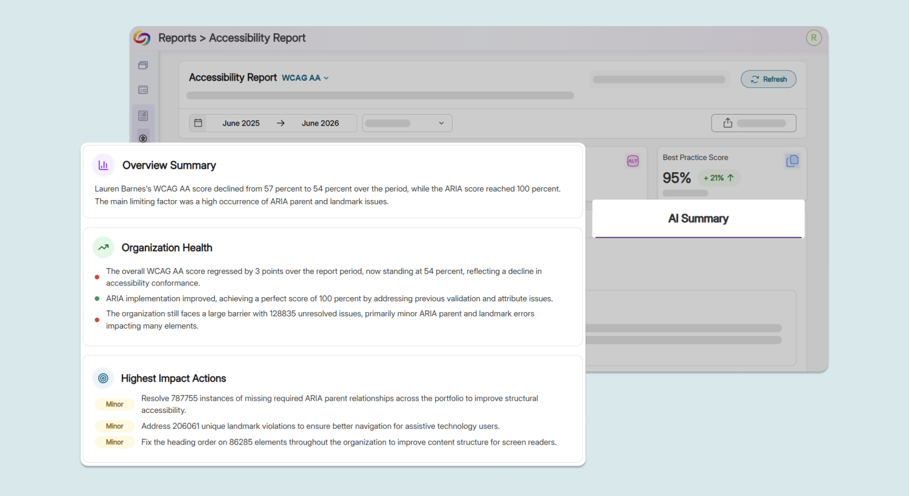Pick the June 2026 end date
909x496 pixels.
320,123
